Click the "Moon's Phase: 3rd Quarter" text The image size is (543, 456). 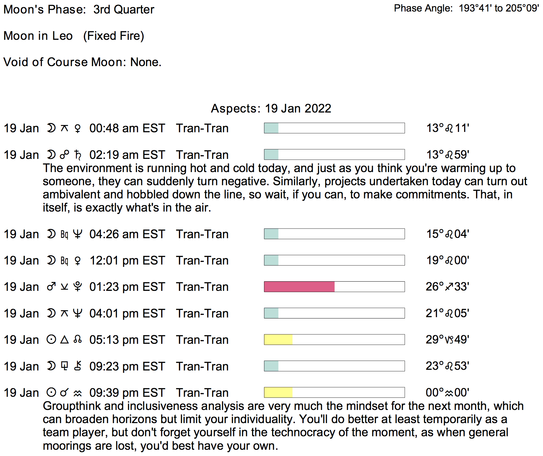tap(79, 10)
